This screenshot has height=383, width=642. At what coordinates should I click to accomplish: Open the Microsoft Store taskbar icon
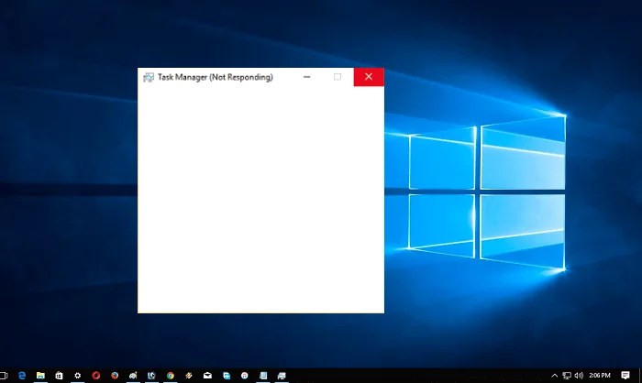[x=59, y=376]
